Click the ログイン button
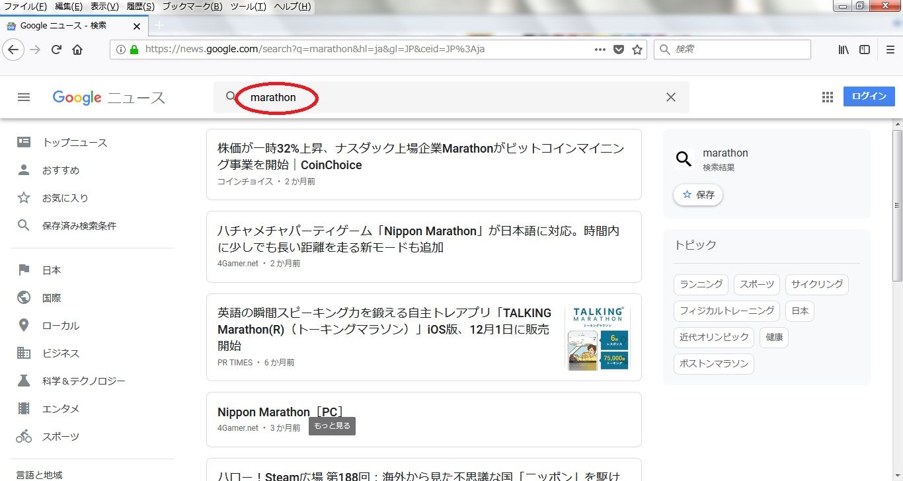This screenshot has height=481, width=903. tap(869, 96)
